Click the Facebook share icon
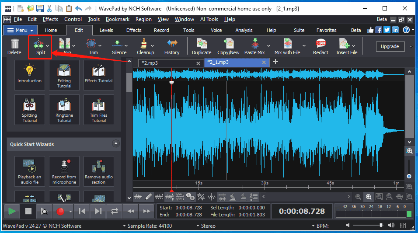 pos(379,30)
